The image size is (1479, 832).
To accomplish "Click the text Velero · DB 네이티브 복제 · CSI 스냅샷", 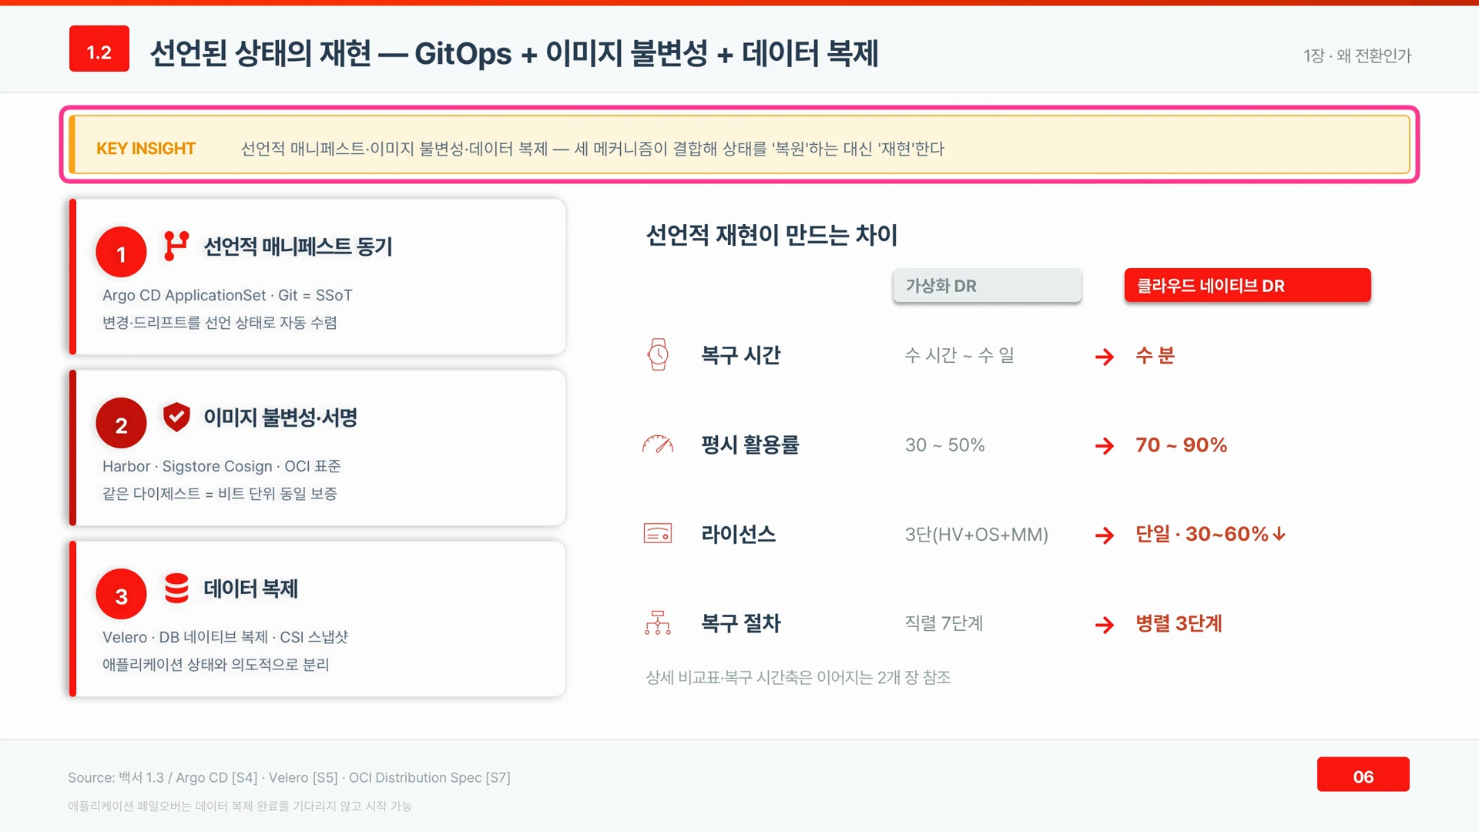I will click(x=225, y=637).
